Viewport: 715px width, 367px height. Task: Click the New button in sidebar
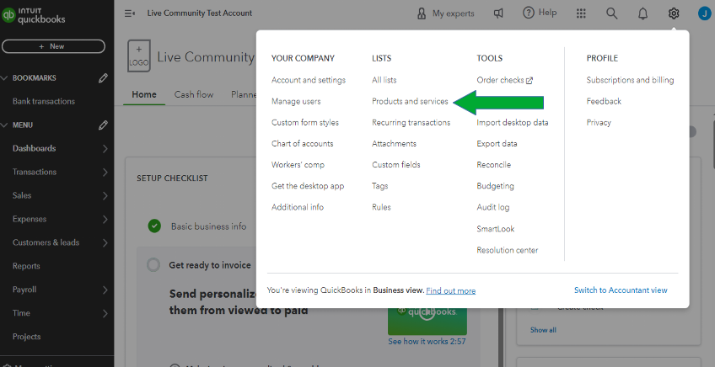coord(53,46)
